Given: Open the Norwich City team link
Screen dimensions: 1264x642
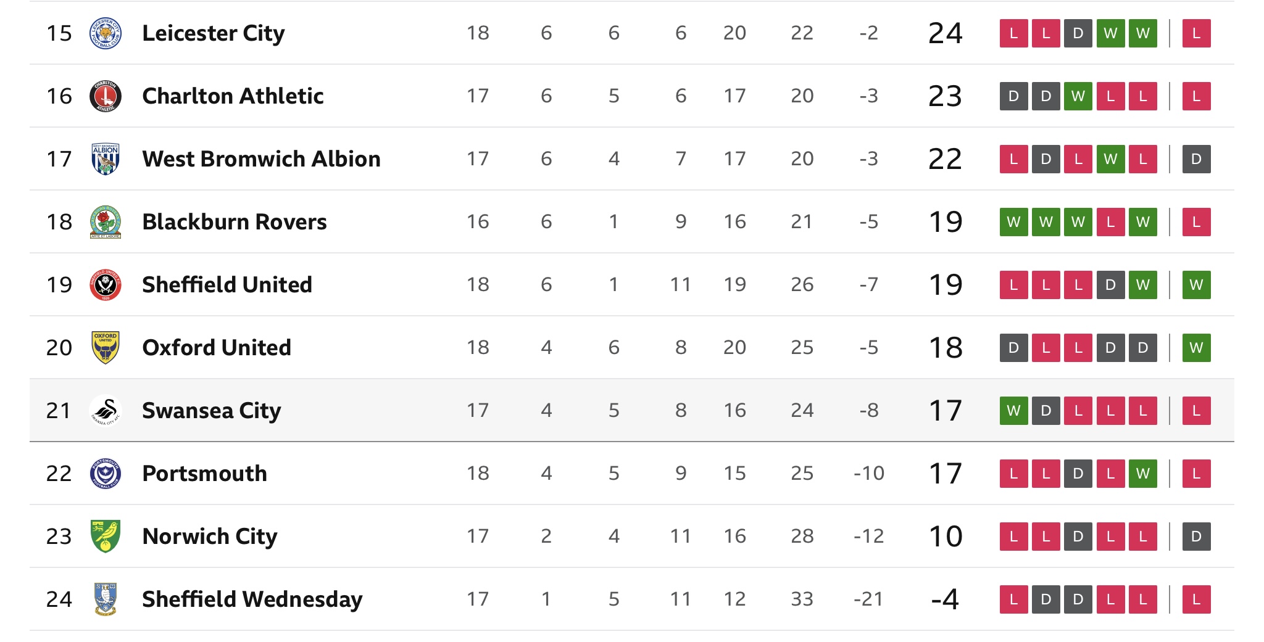Looking at the screenshot, I should [x=209, y=537].
